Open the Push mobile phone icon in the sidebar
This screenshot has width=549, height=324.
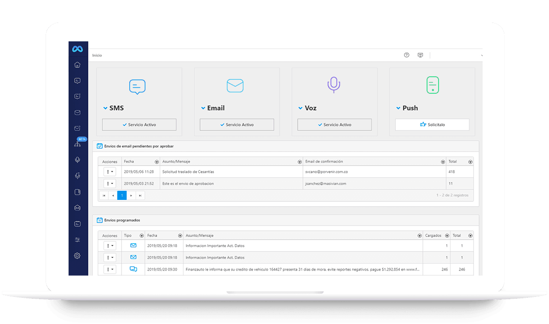pos(77,192)
